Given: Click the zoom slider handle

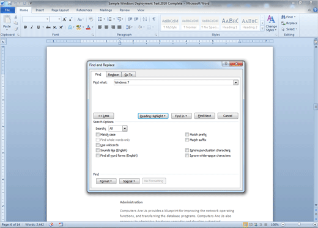Looking at the screenshot, I should (x=299, y=224).
